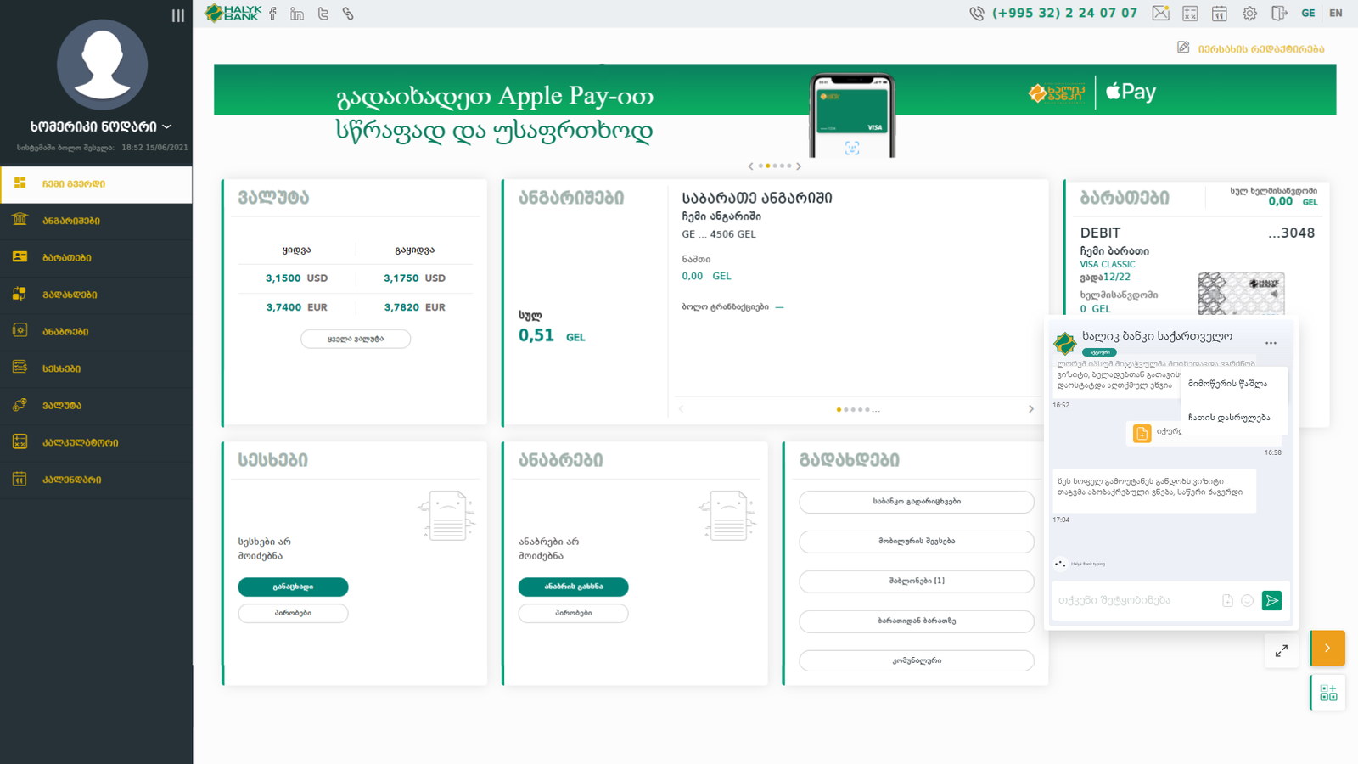Click the orange arrow chat button
Image resolution: width=1358 pixels, height=764 pixels.
tap(1327, 649)
